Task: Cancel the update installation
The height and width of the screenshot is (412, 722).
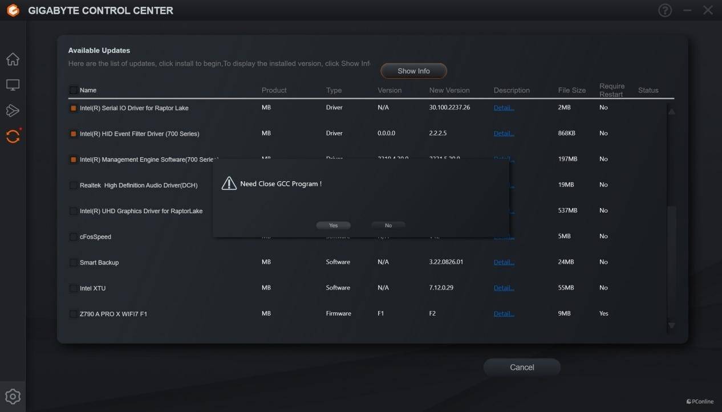Action: [522, 368]
